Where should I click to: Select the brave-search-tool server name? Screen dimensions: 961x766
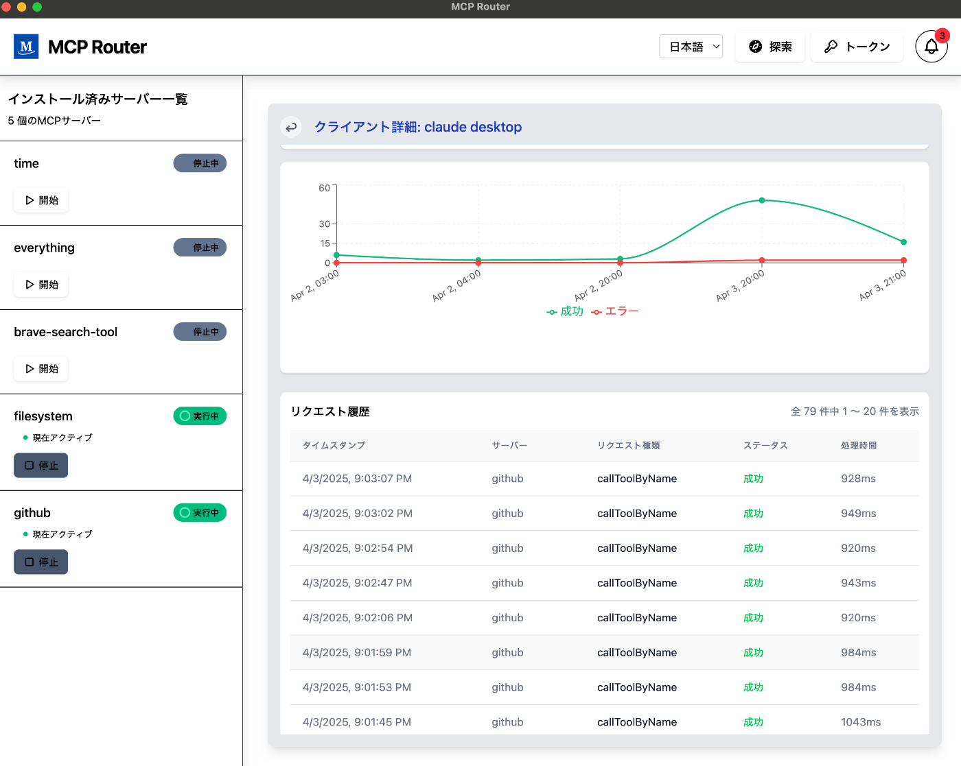(65, 332)
